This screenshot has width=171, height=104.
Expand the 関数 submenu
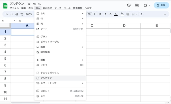tap(60, 60)
